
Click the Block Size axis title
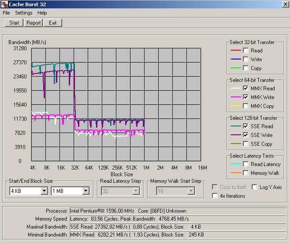[122, 174]
